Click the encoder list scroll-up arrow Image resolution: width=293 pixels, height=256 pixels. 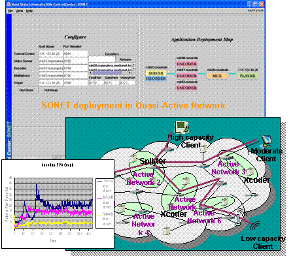[x=133, y=65]
